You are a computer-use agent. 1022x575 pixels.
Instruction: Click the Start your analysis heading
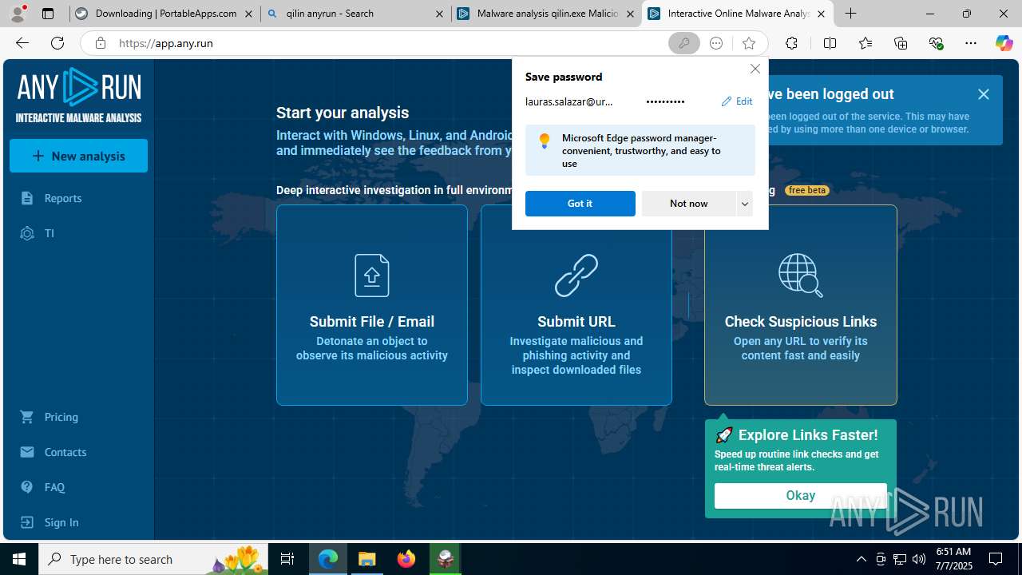click(343, 113)
